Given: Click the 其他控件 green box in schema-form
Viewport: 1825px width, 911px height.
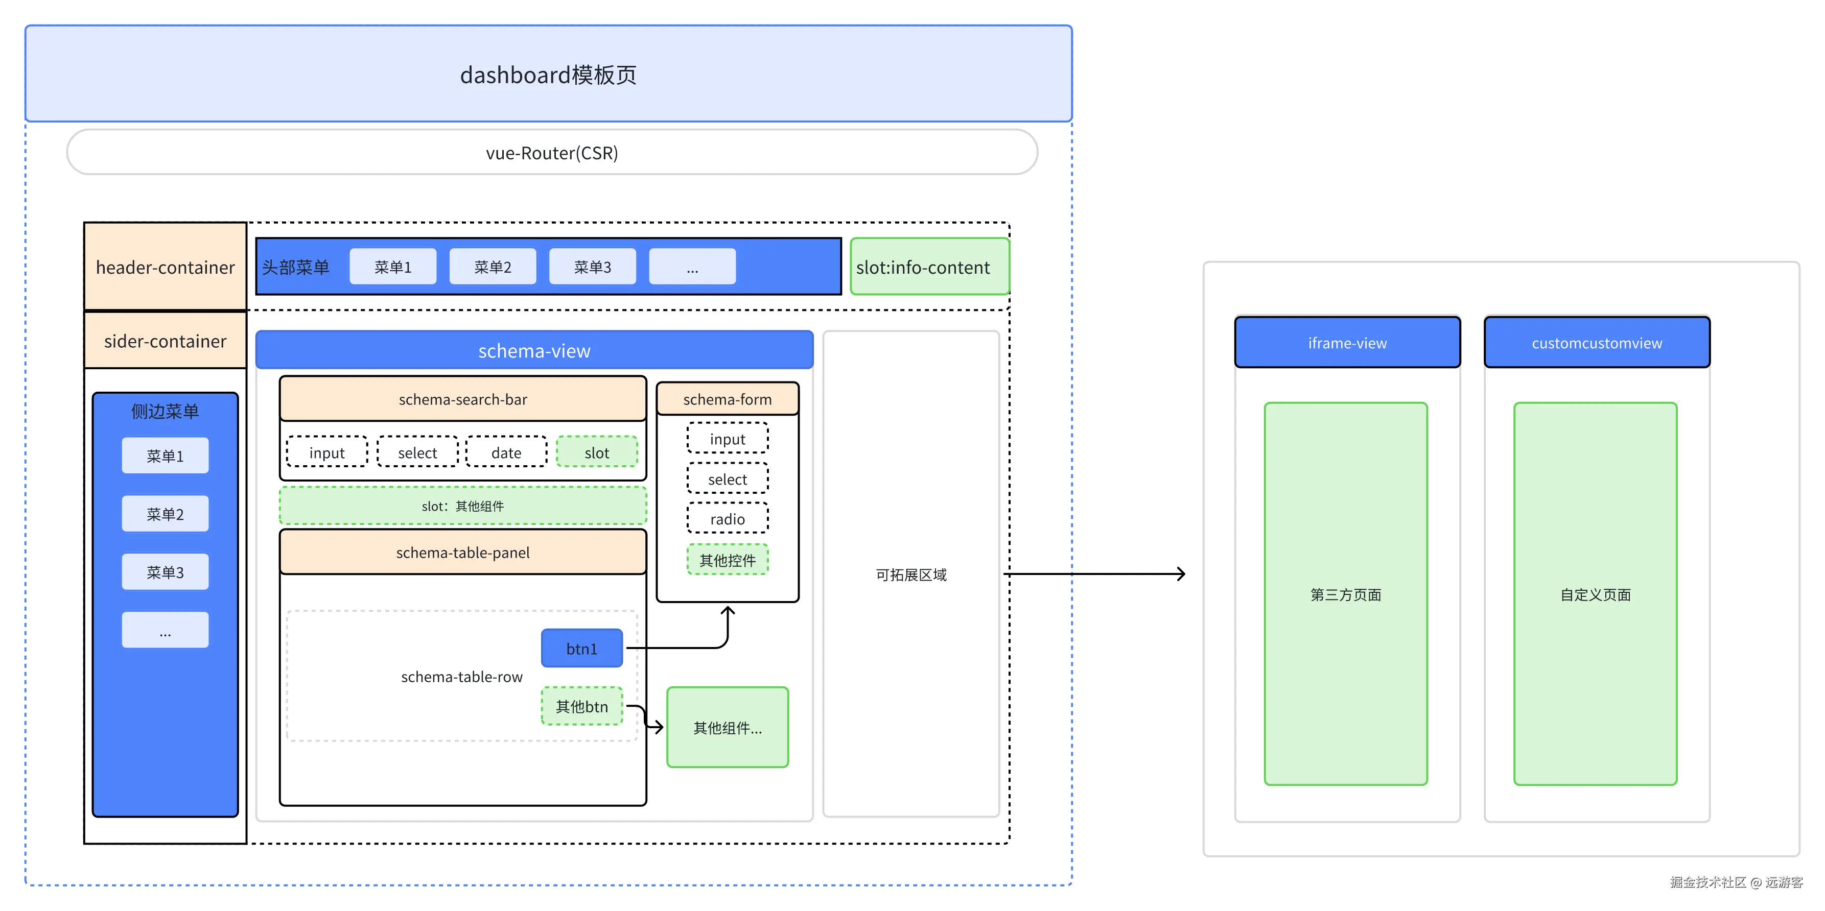Looking at the screenshot, I should coord(727,560).
